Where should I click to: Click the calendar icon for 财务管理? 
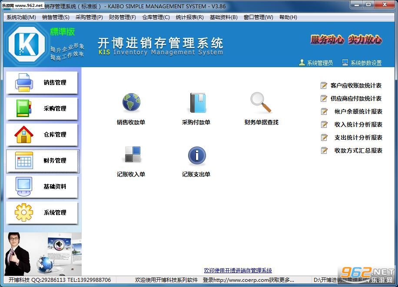pyautogui.click(x=24, y=160)
